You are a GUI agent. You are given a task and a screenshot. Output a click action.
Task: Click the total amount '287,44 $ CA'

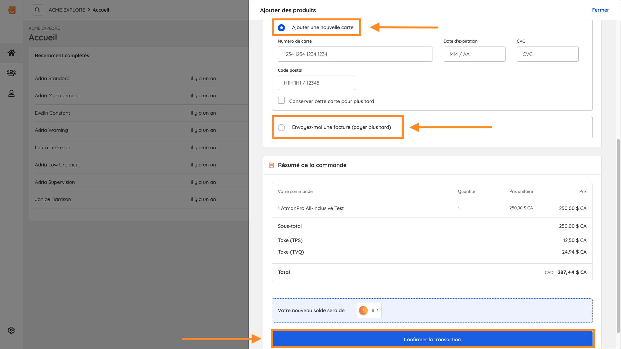tap(572, 272)
